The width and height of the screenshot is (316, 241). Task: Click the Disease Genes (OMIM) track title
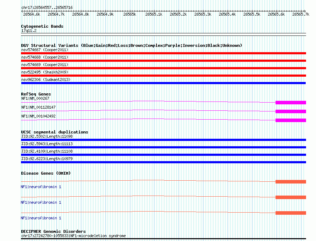click(46, 173)
